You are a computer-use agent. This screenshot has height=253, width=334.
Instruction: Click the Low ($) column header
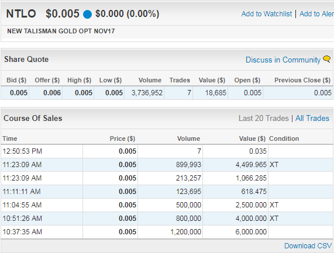tap(111, 80)
